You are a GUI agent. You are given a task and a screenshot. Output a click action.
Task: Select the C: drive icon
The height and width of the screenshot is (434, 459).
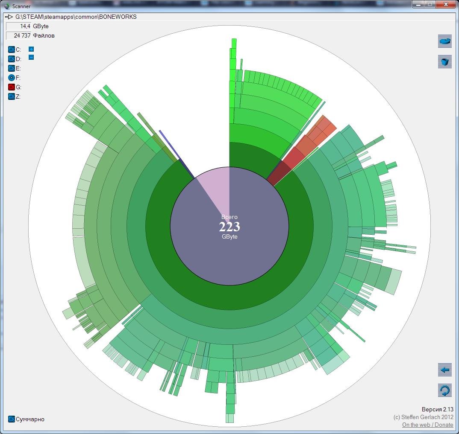(x=12, y=50)
